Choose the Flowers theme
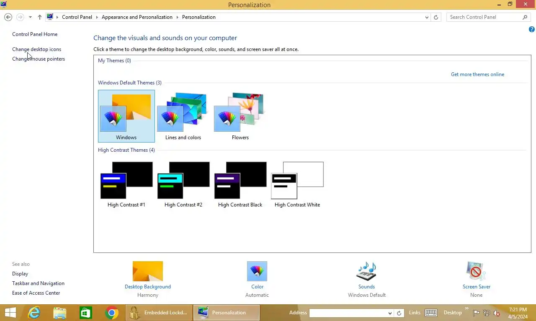The width and height of the screenshot is (536, 321). tap(240, 116)
